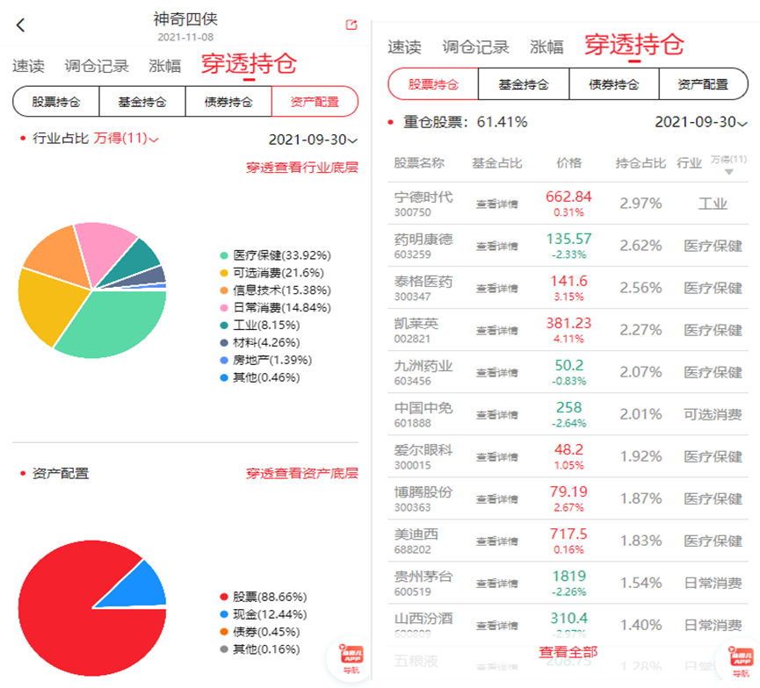Open 穿透查看资产底层 link
Image resolution: width=760 pixels, height=688 pixels.
(302, 474)
